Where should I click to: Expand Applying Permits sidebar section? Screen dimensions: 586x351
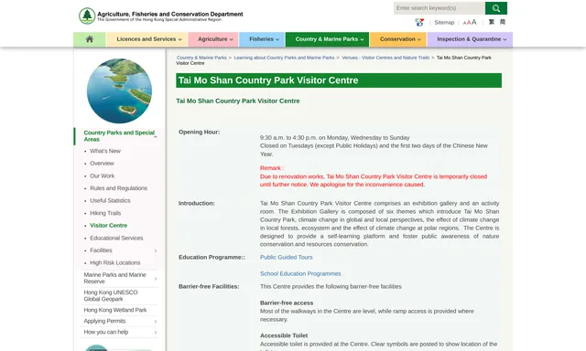156,322
